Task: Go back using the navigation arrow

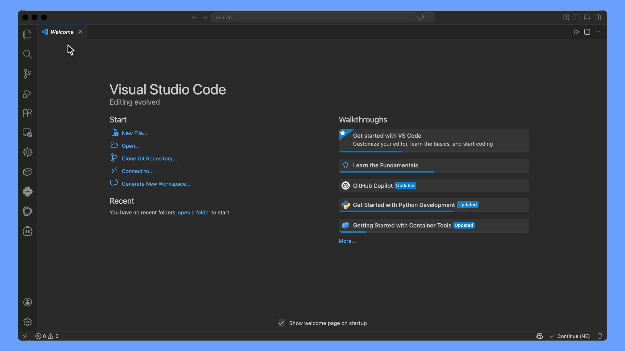Action: [x=194, y=18]
